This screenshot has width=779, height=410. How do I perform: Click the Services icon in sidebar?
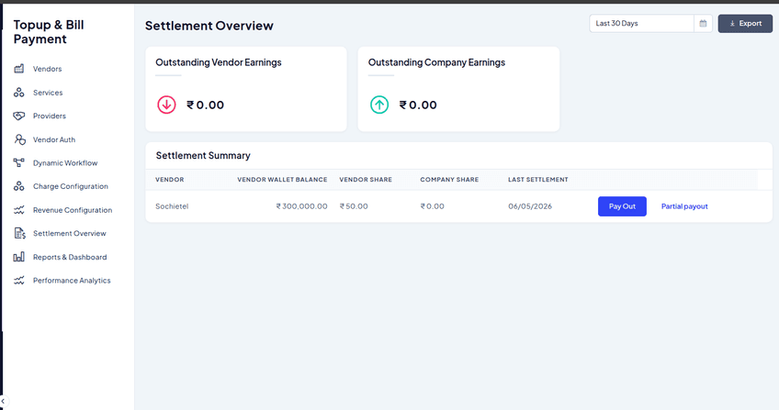19,93
